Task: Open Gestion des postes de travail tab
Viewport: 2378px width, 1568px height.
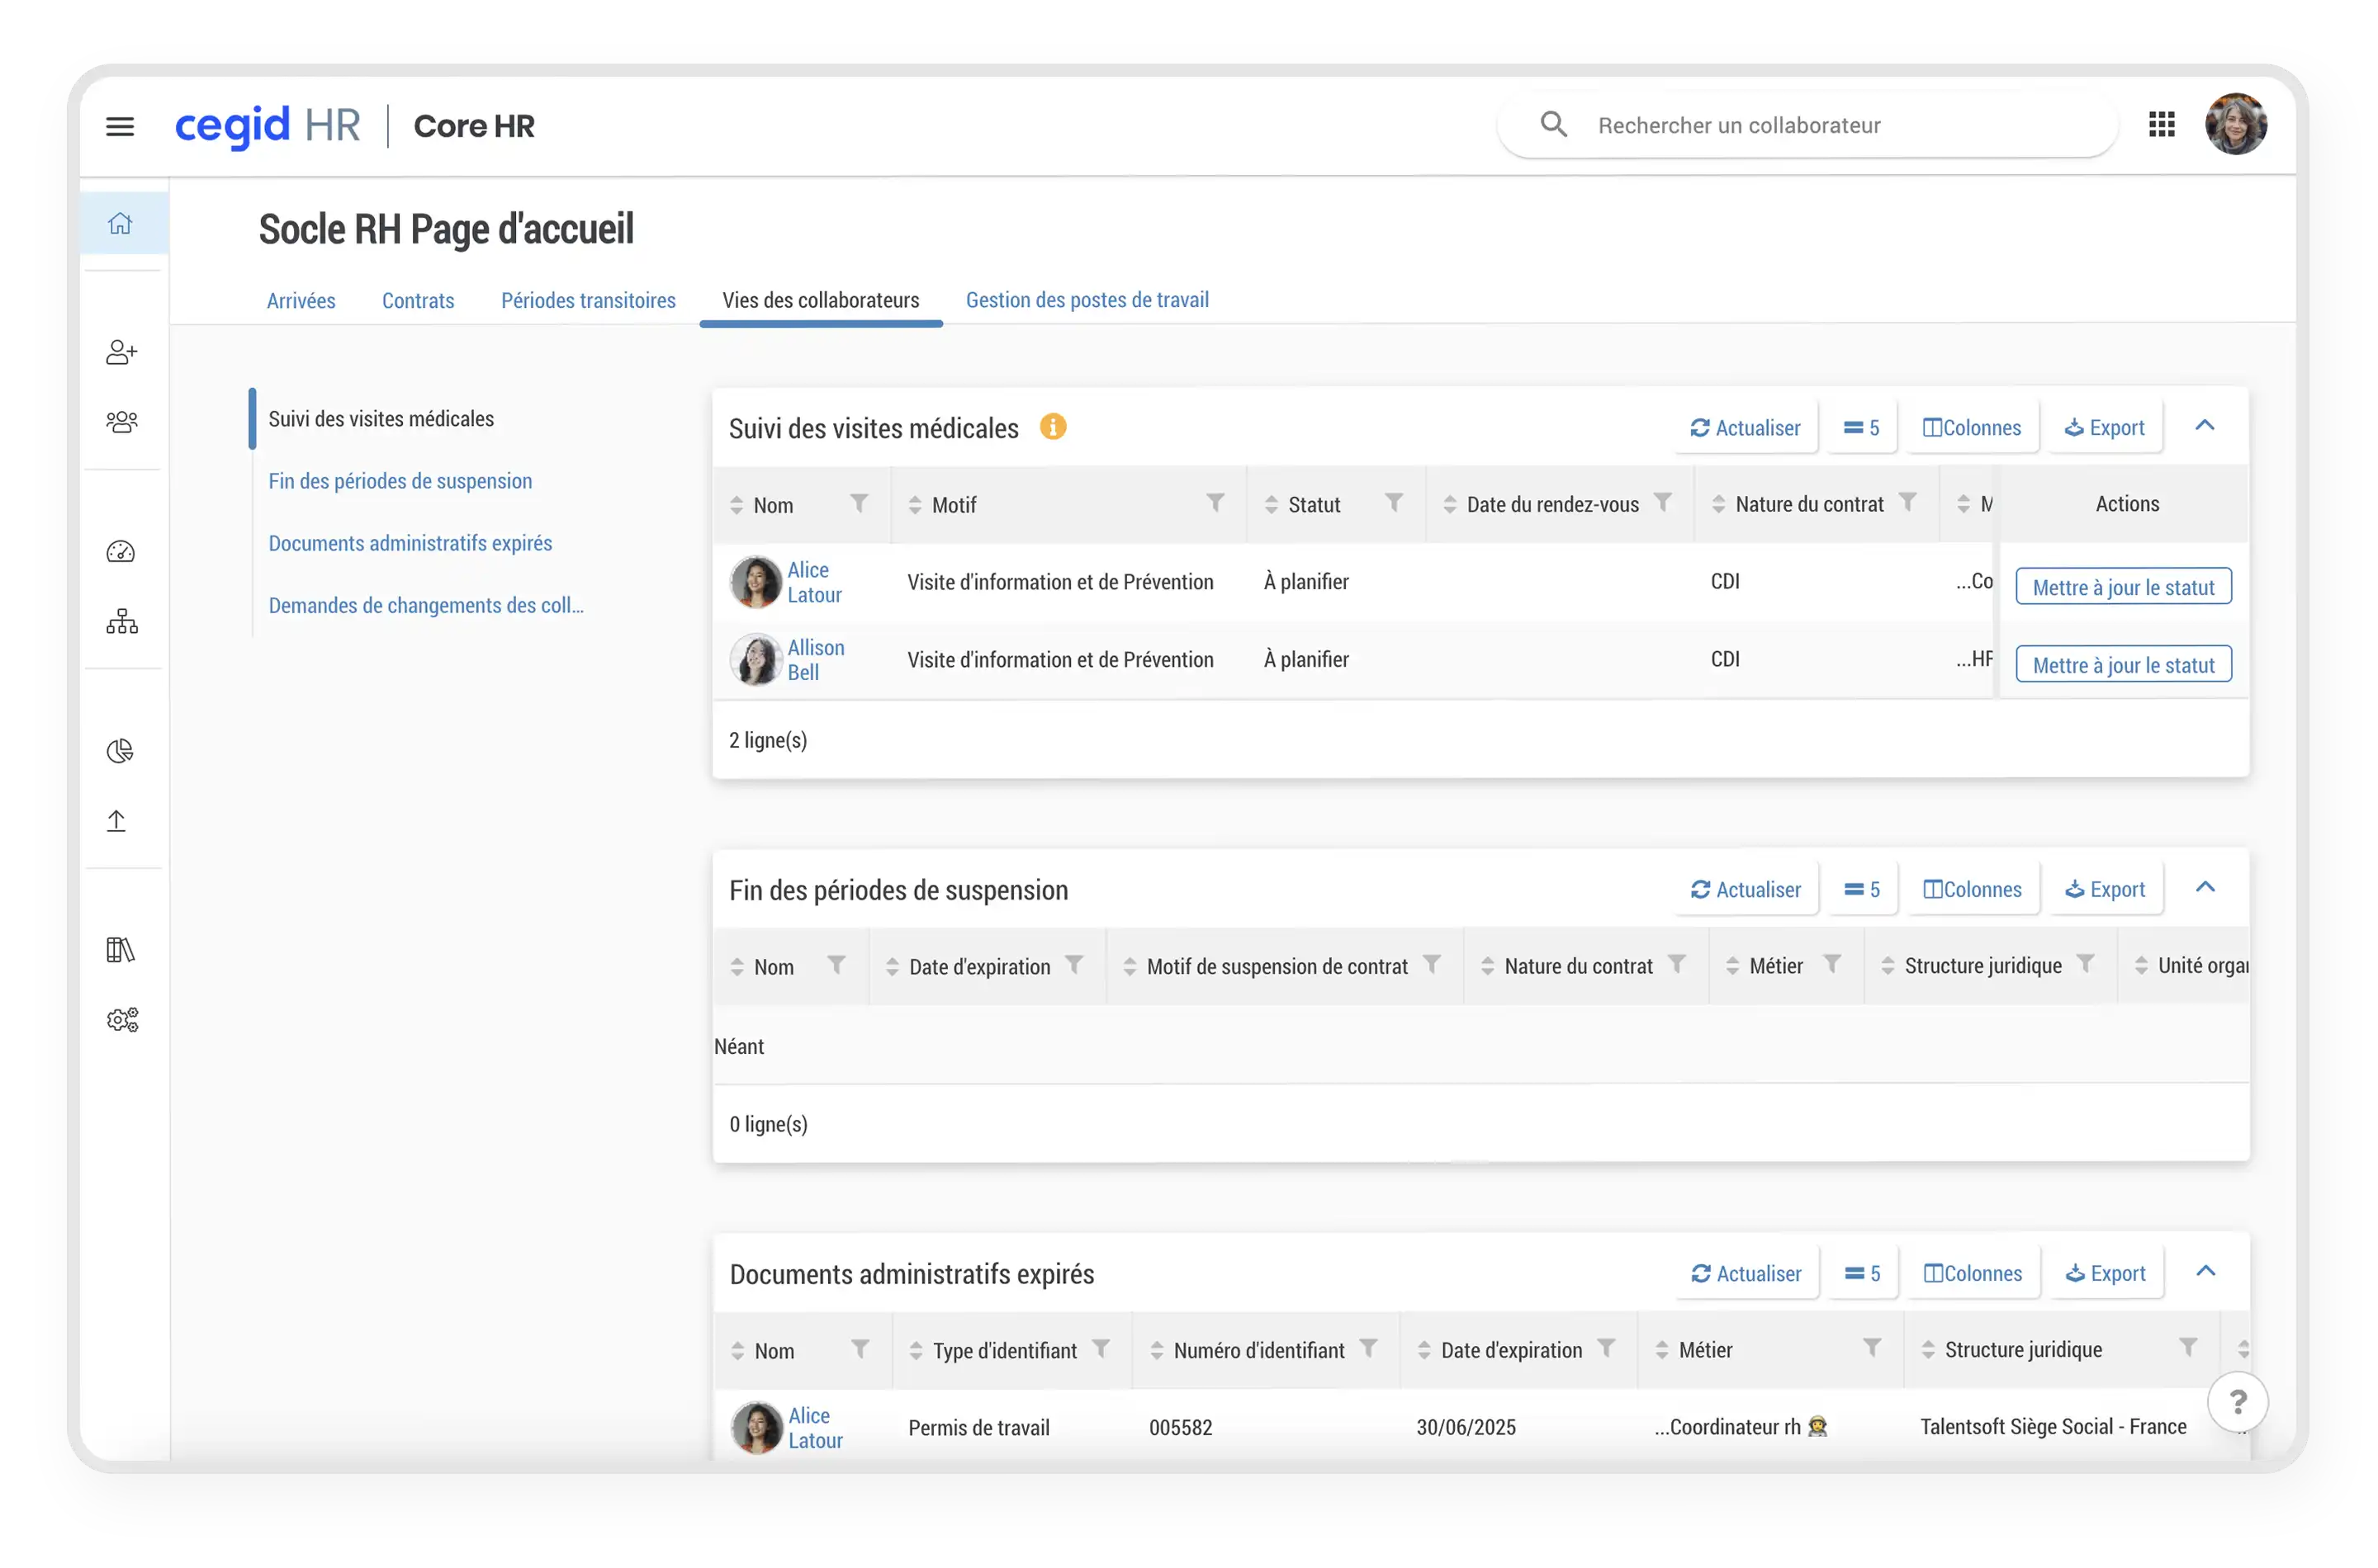Action: coord(1087,300)
